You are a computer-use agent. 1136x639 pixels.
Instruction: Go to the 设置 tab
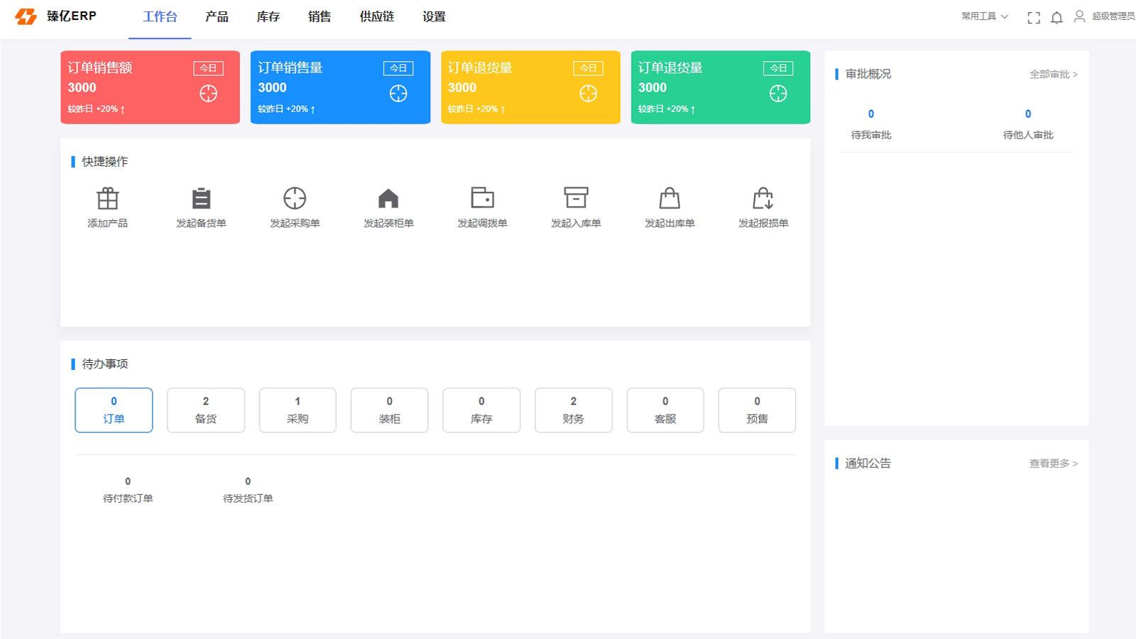pos(432,17)
